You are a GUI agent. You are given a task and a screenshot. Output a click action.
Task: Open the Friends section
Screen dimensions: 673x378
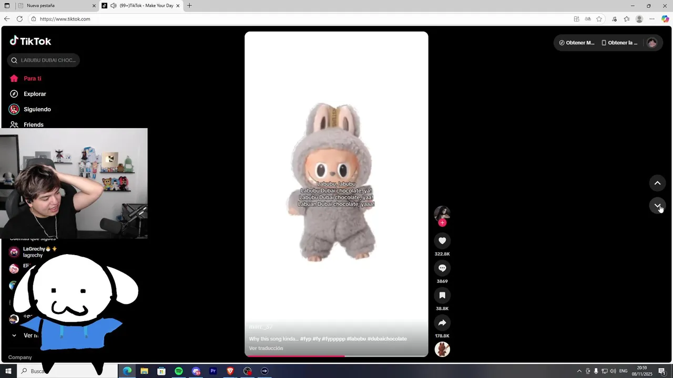pos(33,124)
